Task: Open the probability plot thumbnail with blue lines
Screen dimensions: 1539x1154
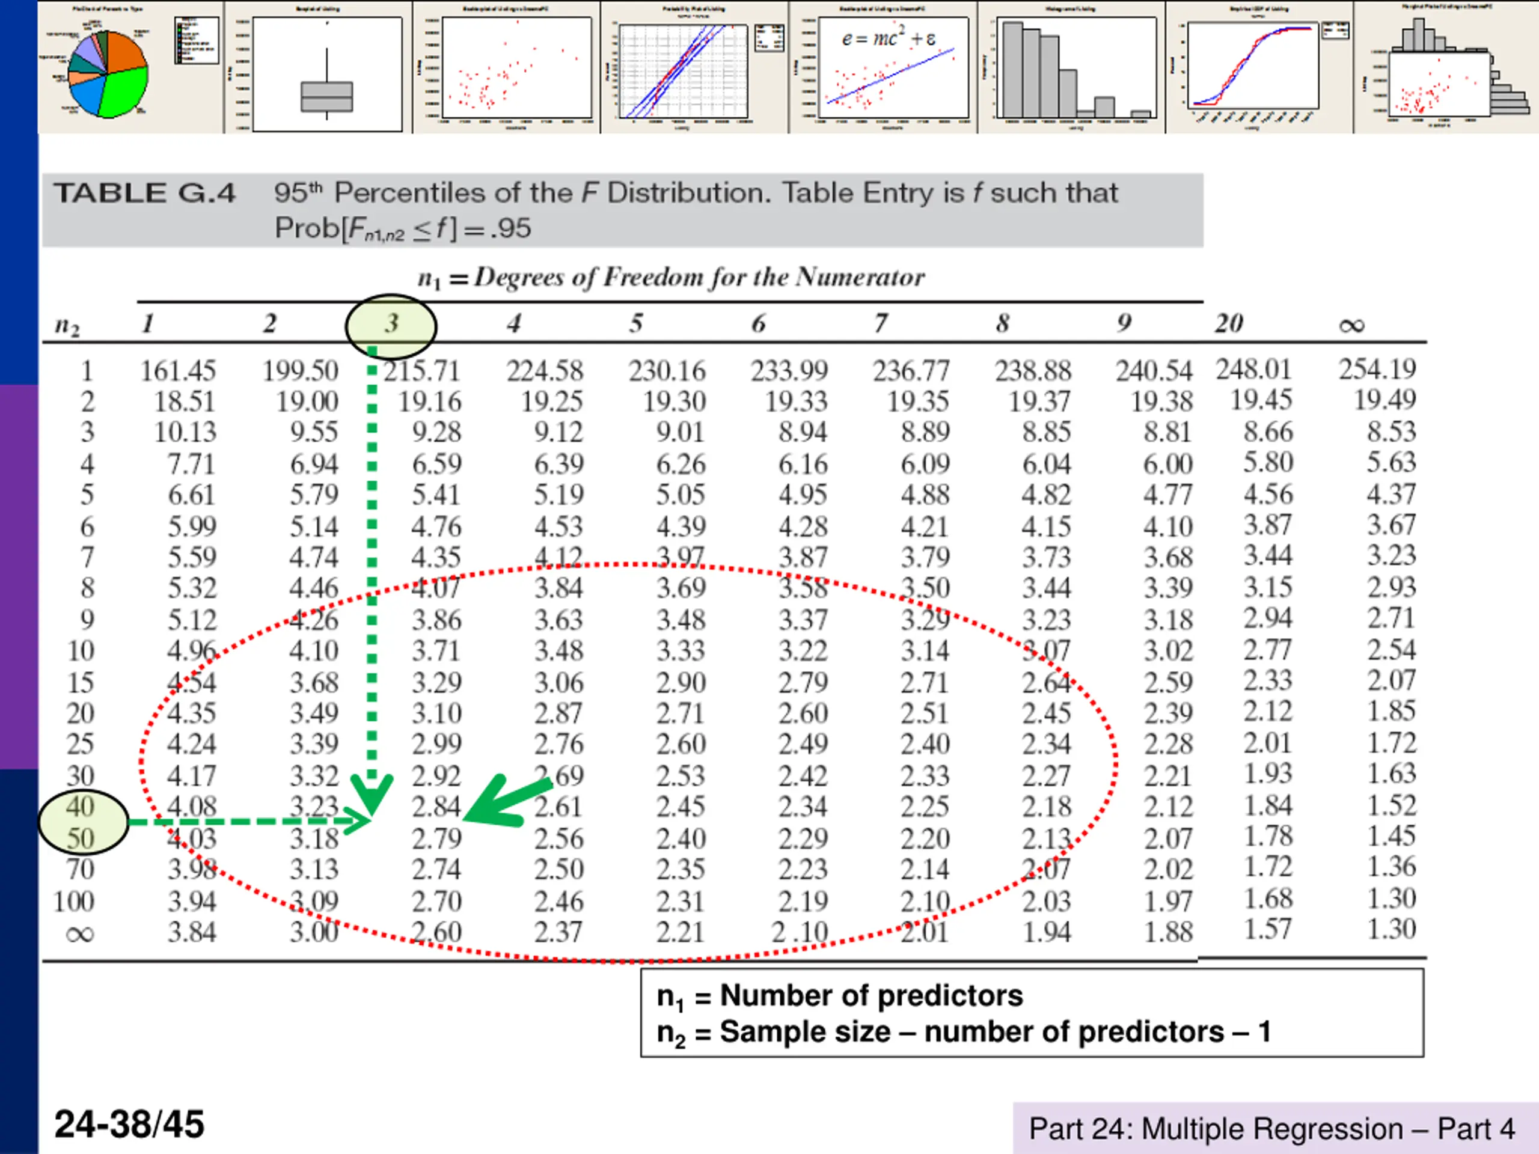Action: coord(694,67)
